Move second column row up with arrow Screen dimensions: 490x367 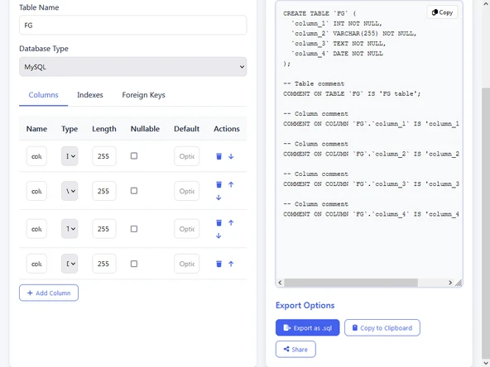231,184
